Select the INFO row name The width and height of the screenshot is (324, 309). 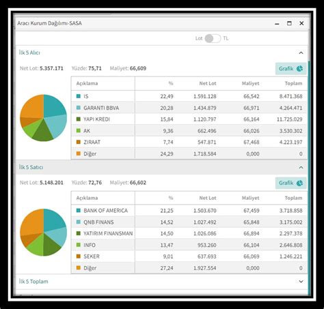[90, 245]
